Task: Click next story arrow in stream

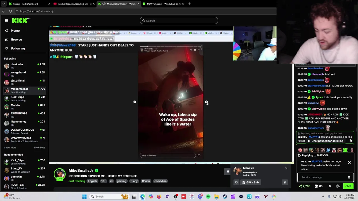Action: [x=206, y=102]
